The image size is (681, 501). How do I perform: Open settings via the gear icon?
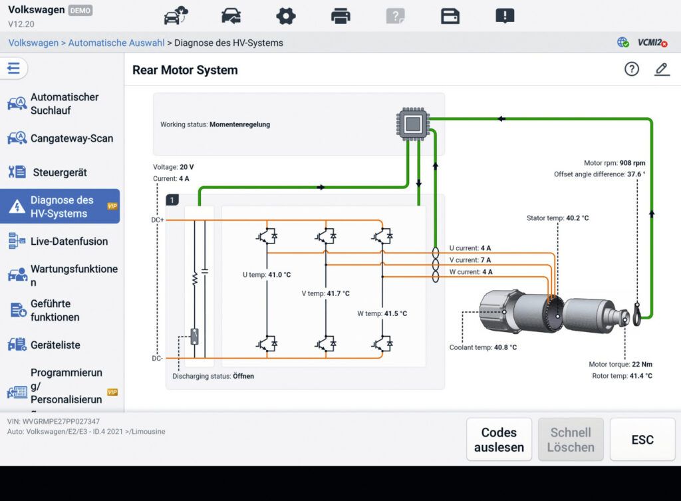(286, 15)
